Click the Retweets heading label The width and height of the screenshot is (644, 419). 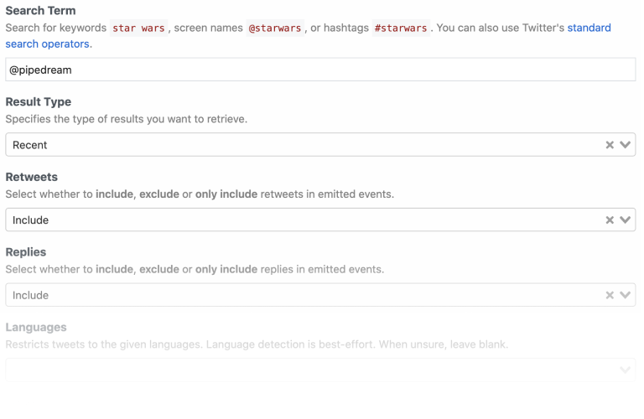[x=32, y=178]
